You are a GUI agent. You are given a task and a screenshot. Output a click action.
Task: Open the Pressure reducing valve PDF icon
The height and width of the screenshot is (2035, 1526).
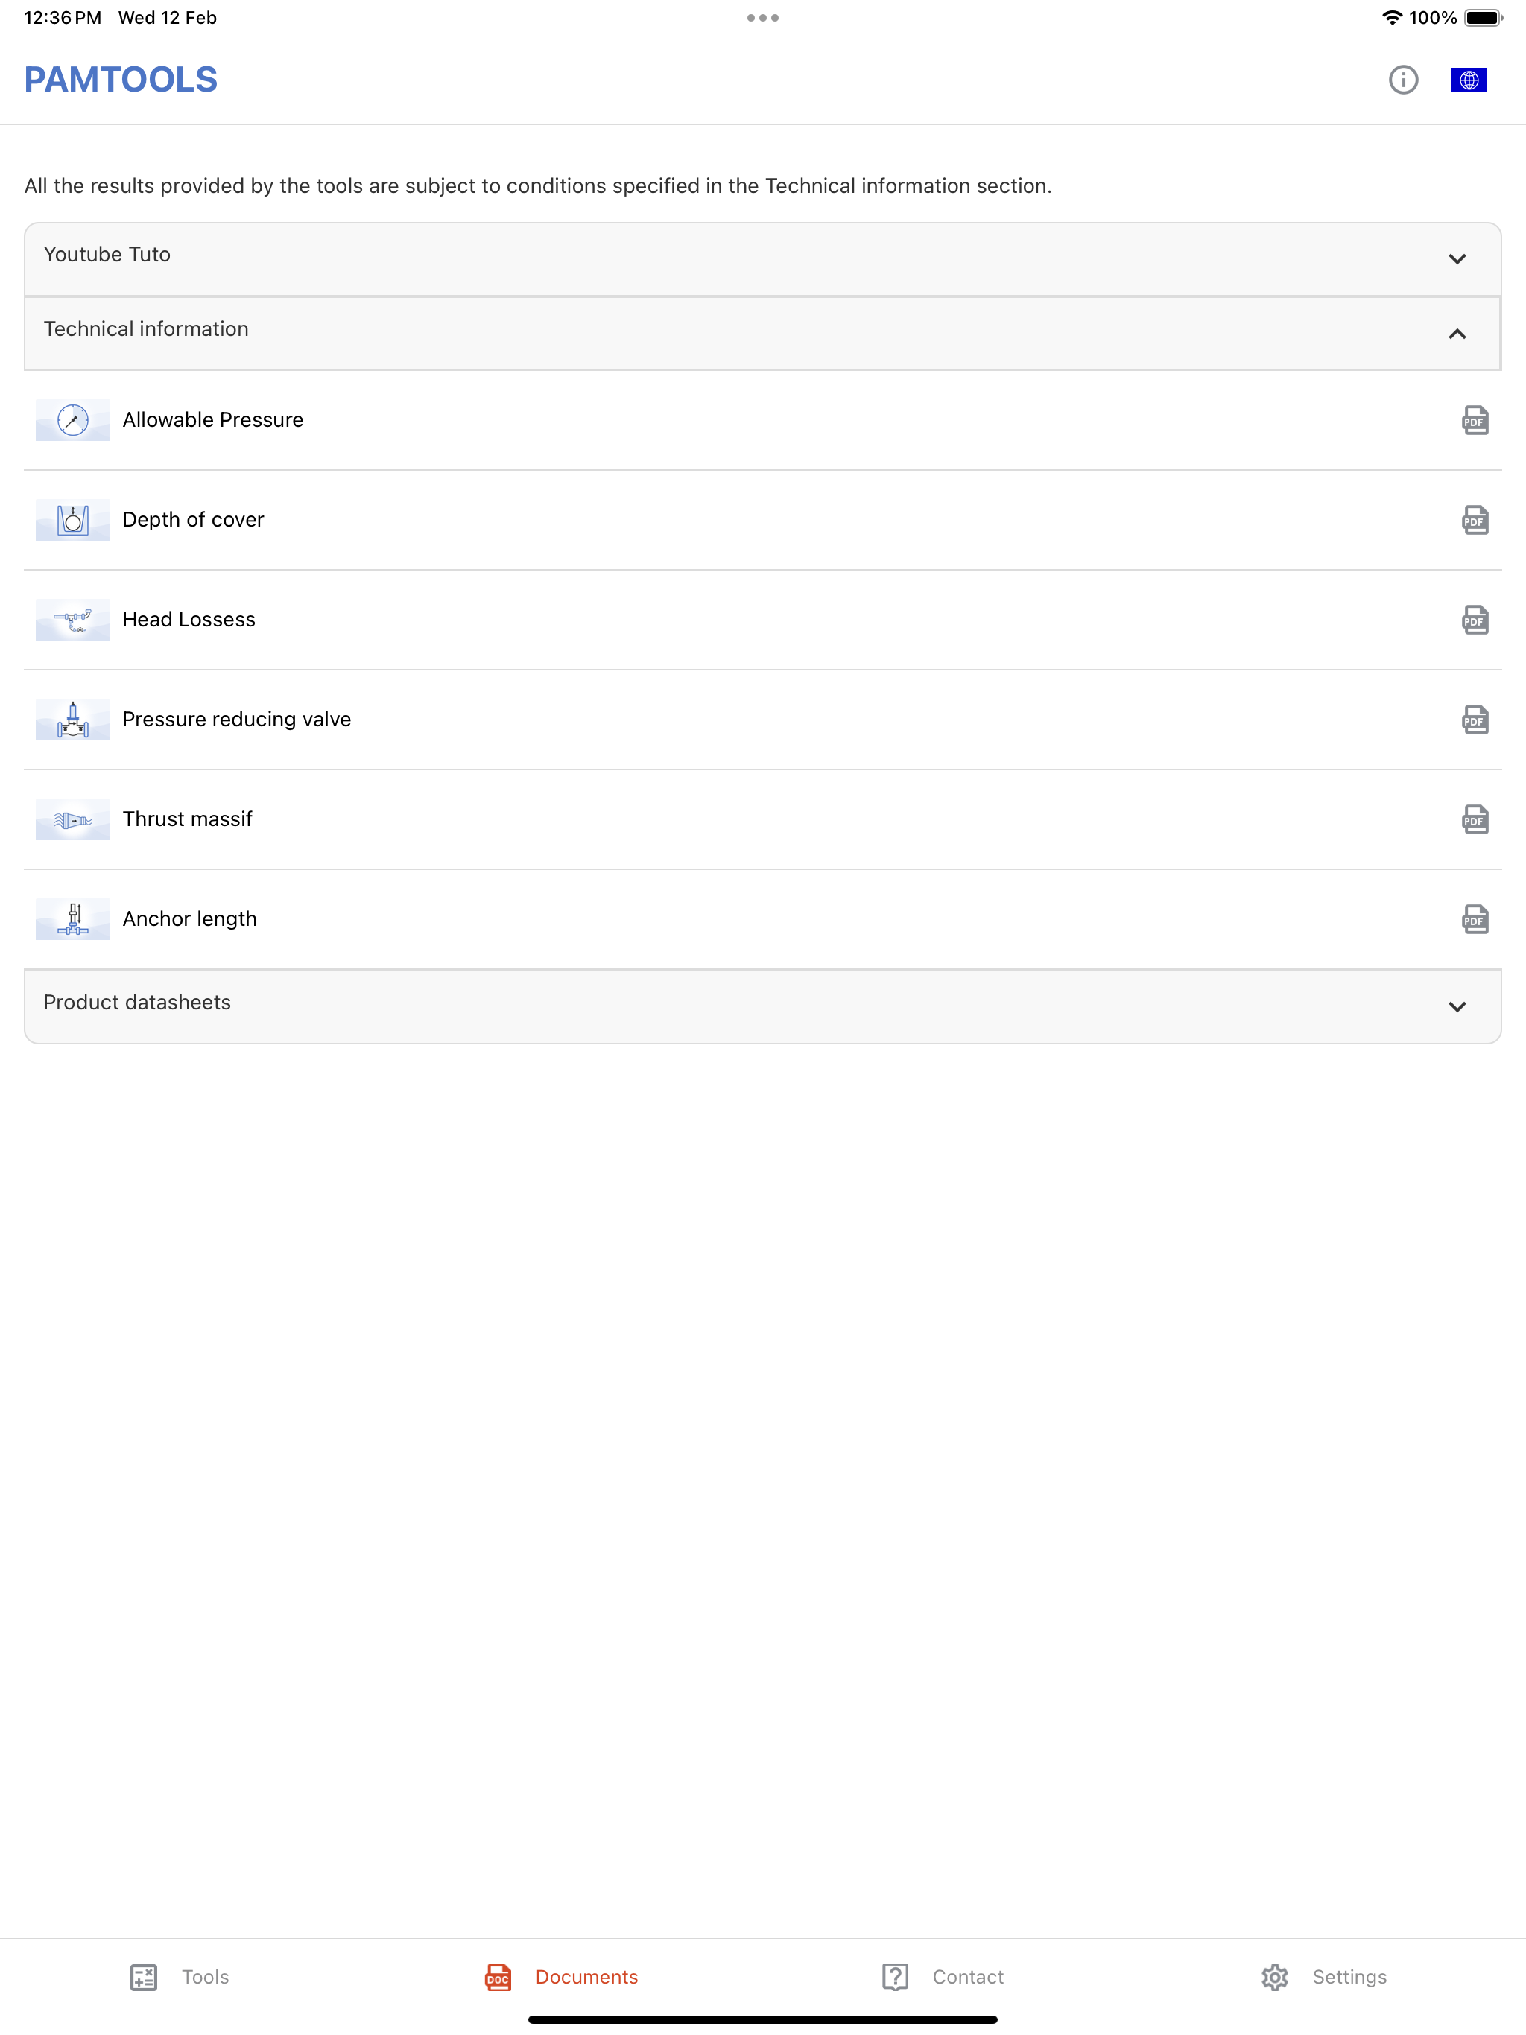[1475, 720]
